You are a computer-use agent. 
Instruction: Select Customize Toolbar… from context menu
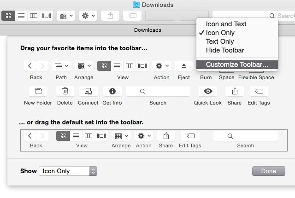coord(237,64)
